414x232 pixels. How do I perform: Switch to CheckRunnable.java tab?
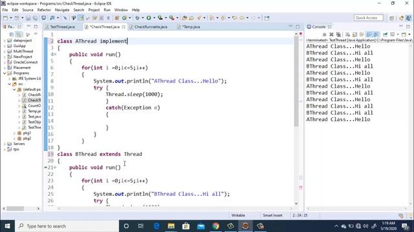point(151,27)
